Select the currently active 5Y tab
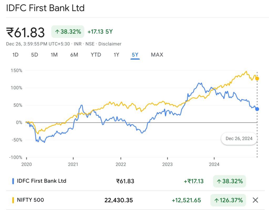This screenshot has width=269, height=210. [x=135, y=55]
